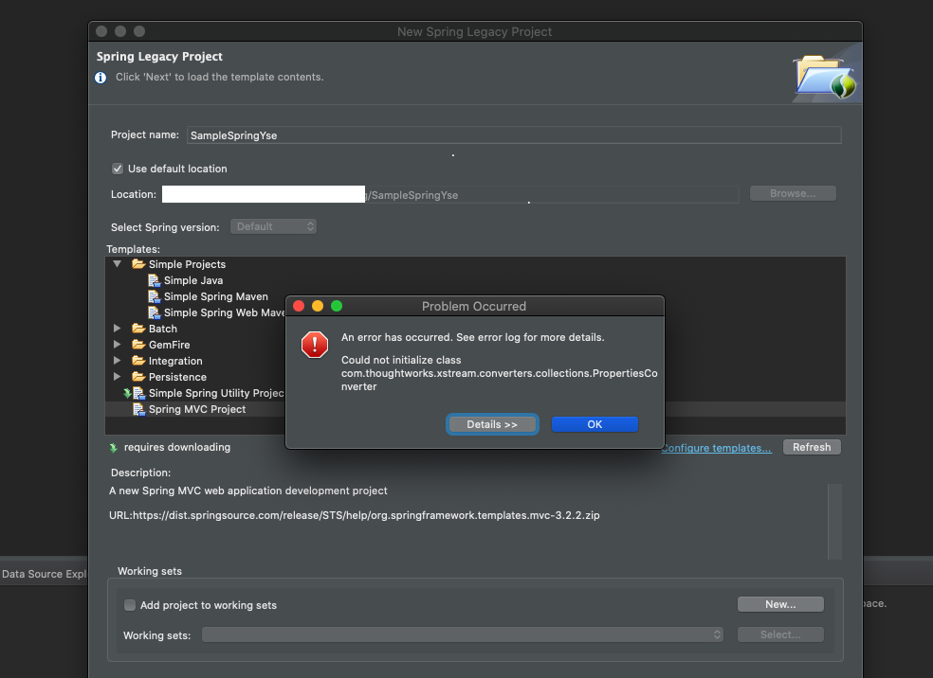Expand the Persistence templates folder
Image resolution: width=933 pixels, height=678 pixels.
click(118, 376)
